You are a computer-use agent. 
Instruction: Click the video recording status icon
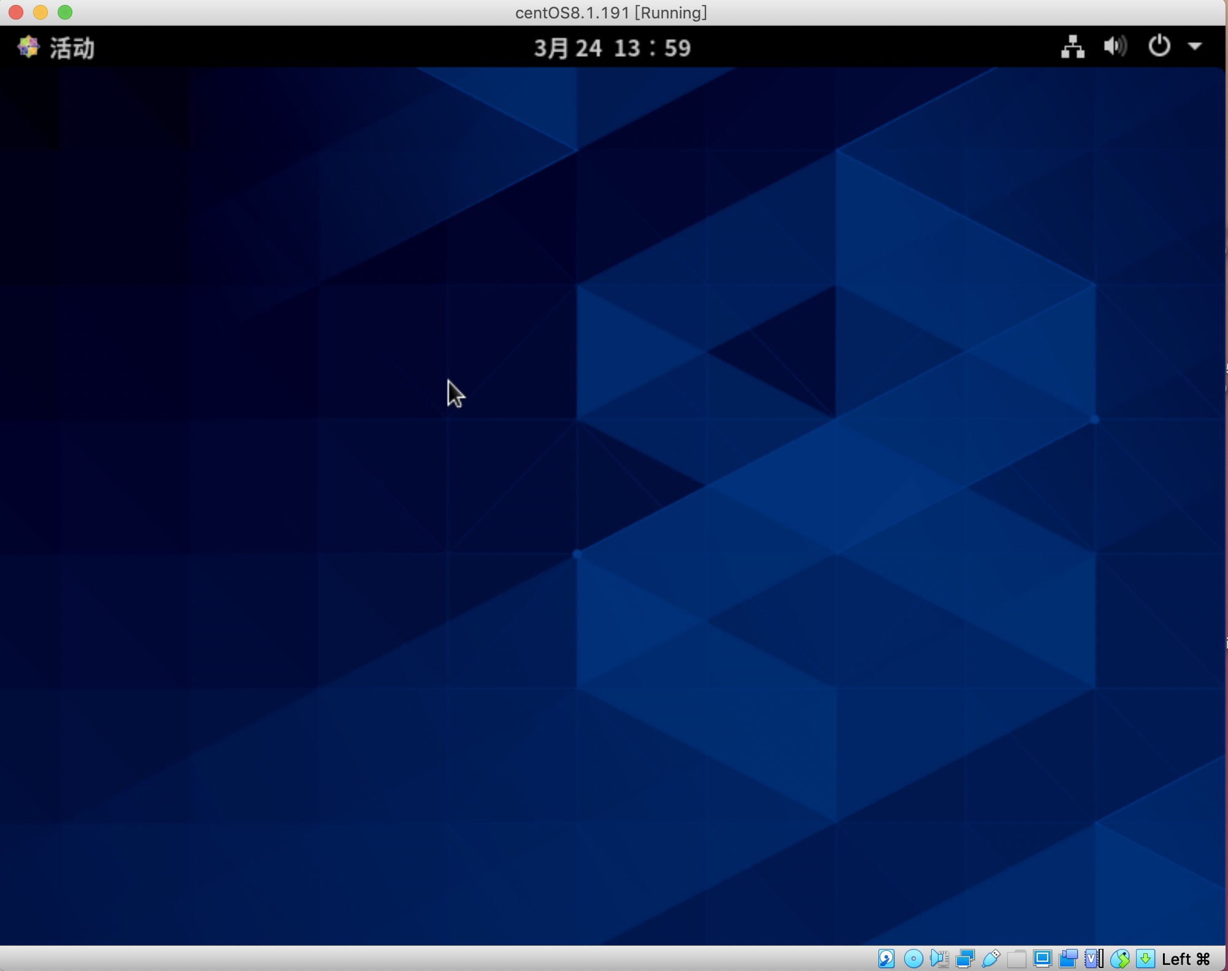(x=1068, y=958)
